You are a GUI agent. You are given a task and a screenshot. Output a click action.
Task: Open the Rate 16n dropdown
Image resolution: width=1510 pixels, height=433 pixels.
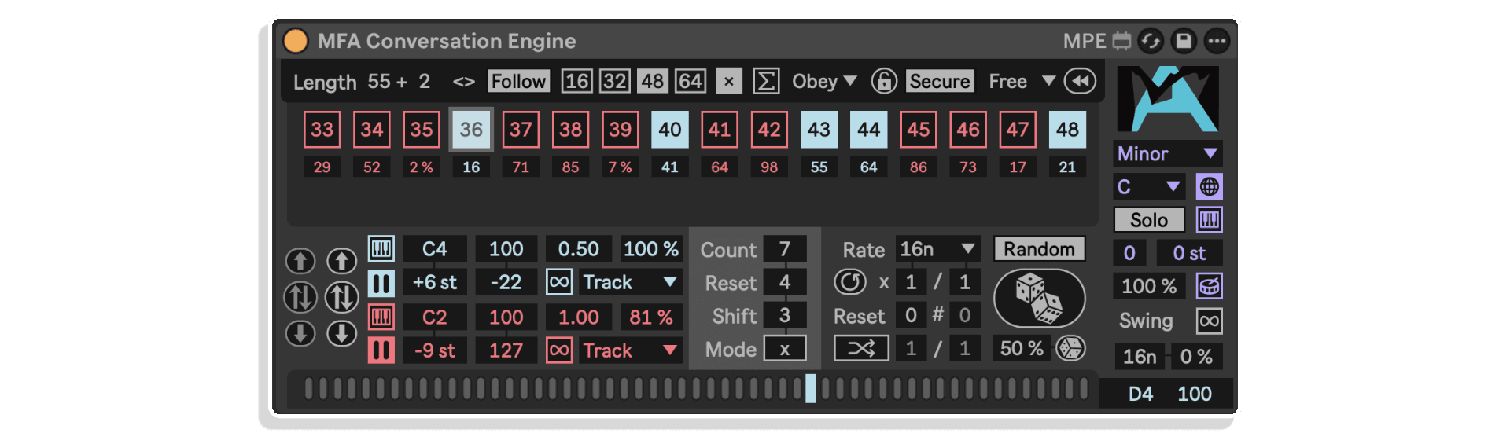(x=937, y=249)
